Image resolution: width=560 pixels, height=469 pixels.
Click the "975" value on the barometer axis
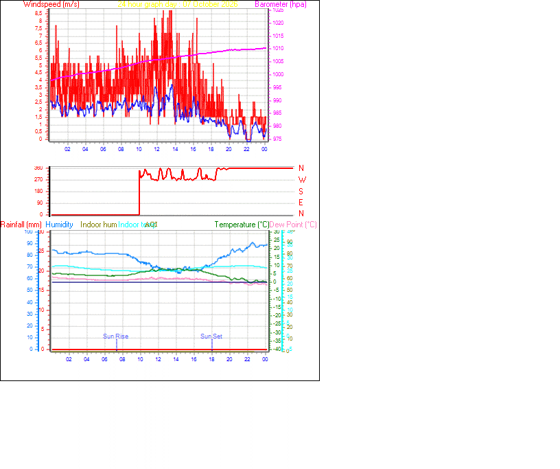[x=277, y=139]
